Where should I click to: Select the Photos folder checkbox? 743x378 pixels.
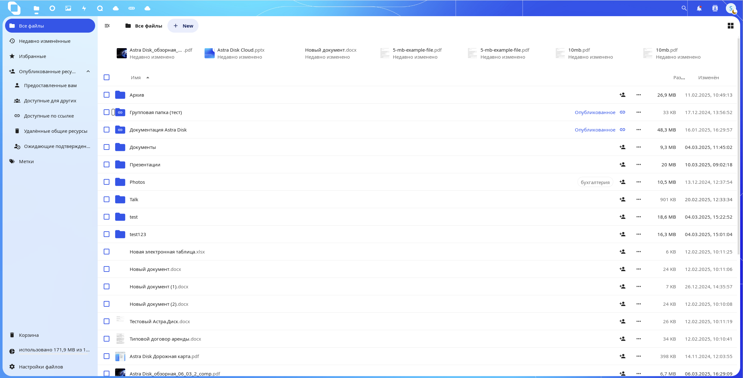click(107, 182)
